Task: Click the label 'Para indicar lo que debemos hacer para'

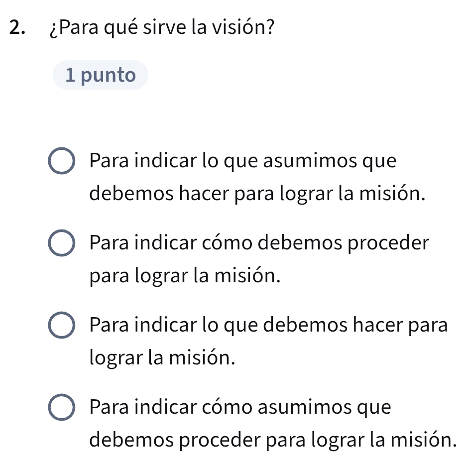Action: point(269,326)
